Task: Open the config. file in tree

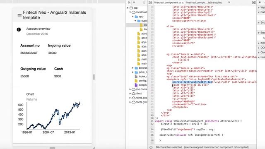Action: (x=141, y=81)
